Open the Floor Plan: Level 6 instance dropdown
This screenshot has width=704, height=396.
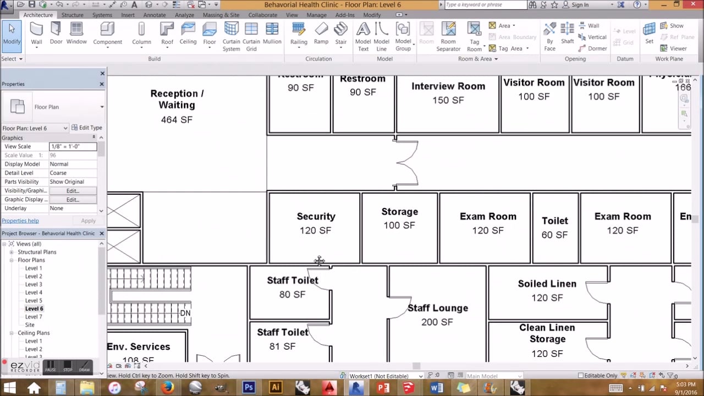point(35,128)
